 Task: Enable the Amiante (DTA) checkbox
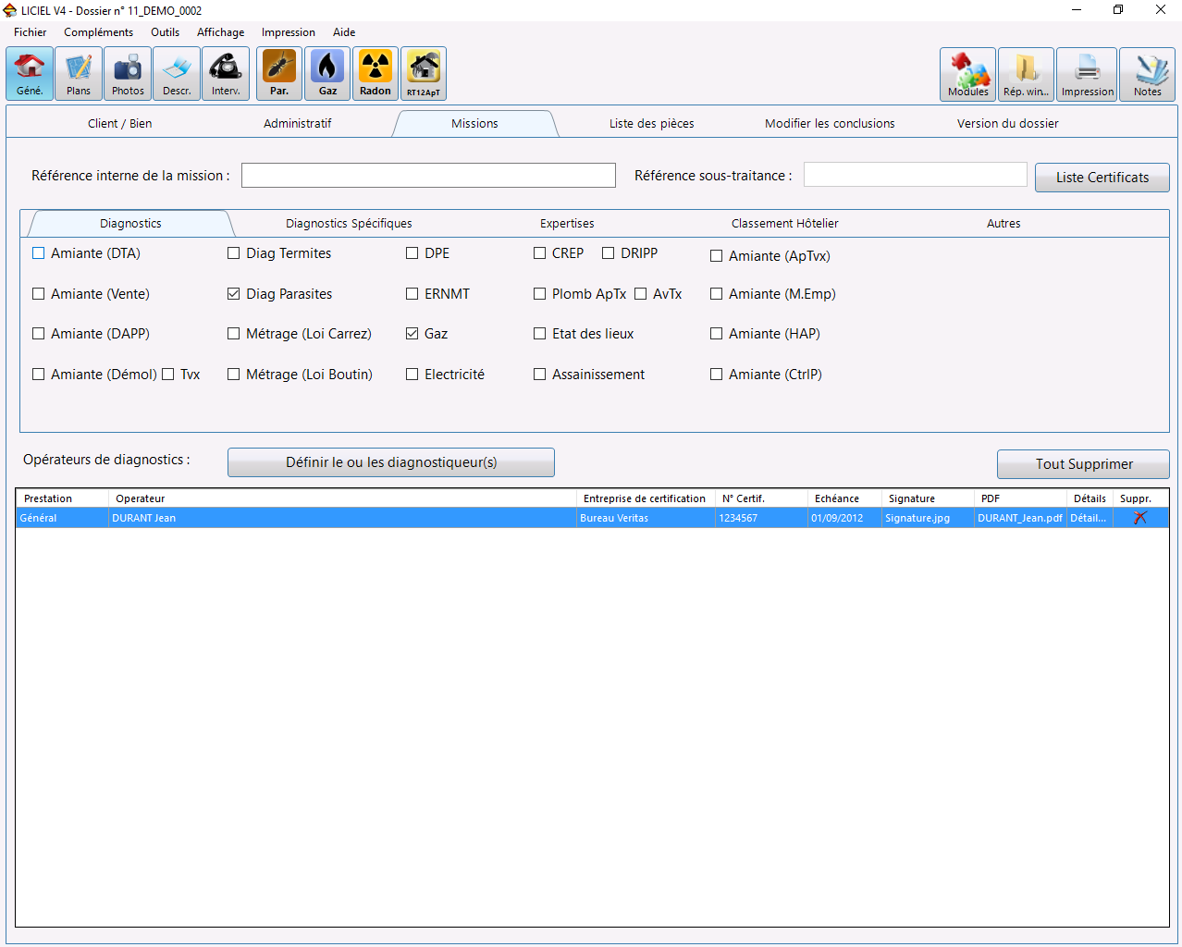click(x=39, y=253)
